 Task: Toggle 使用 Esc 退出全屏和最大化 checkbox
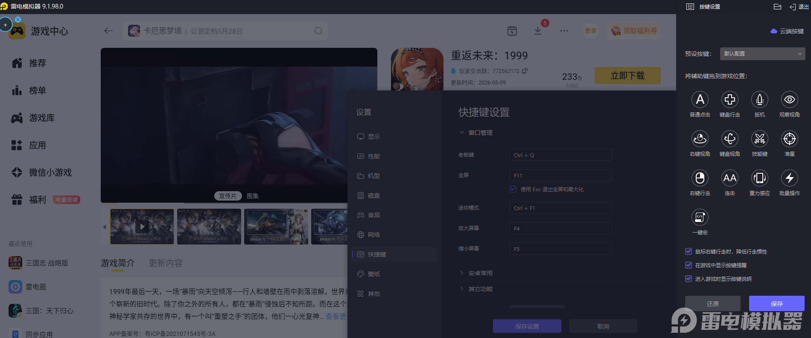point(513,189)
